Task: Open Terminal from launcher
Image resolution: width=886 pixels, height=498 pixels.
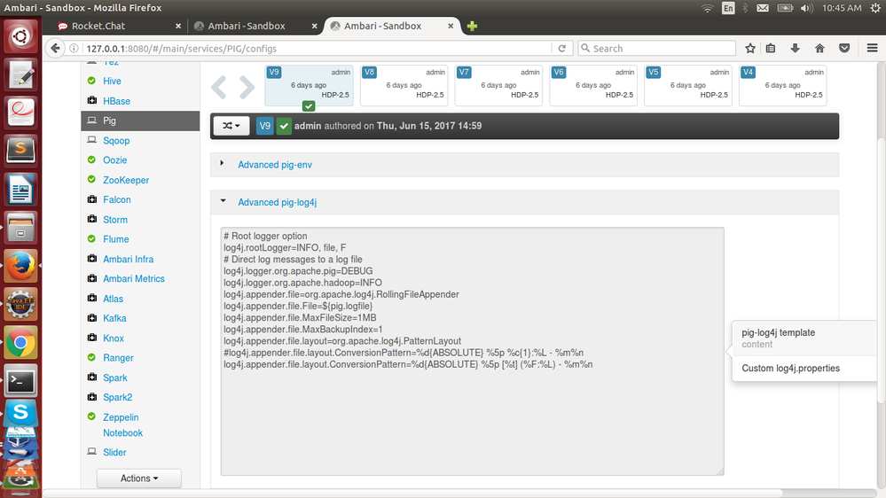Action: (21, 381)
